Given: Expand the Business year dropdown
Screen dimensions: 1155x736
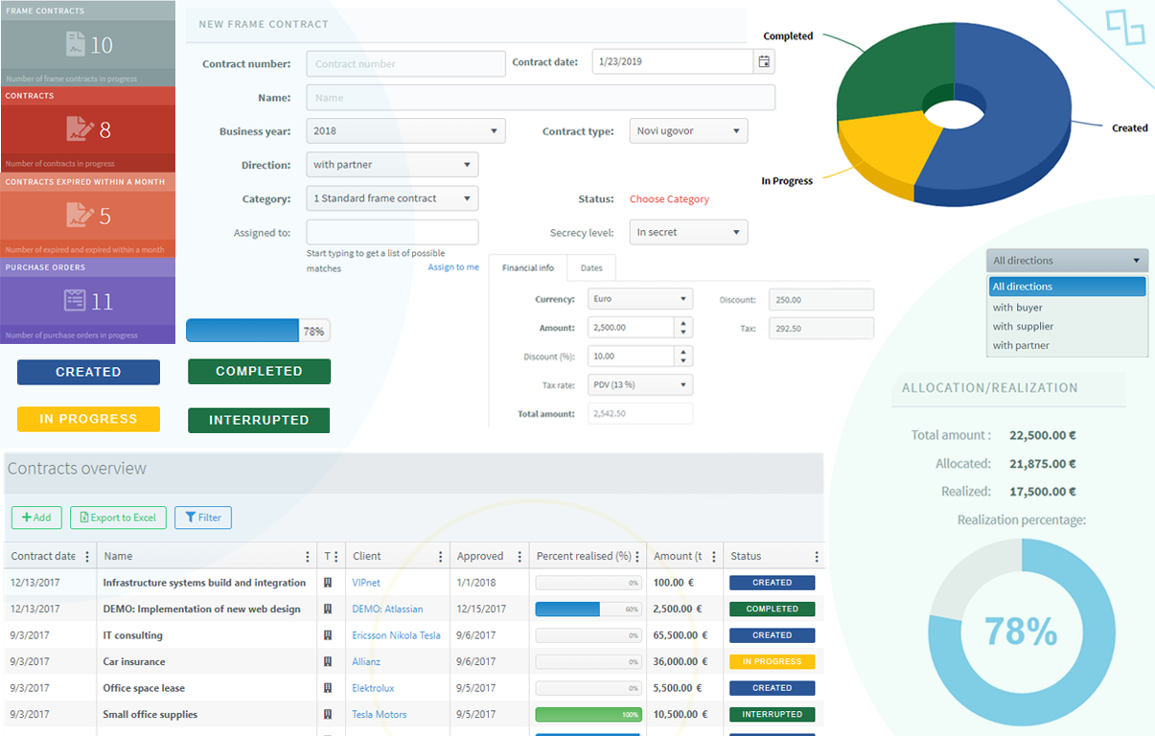Looking at the screenshot, I should (405, 131).
